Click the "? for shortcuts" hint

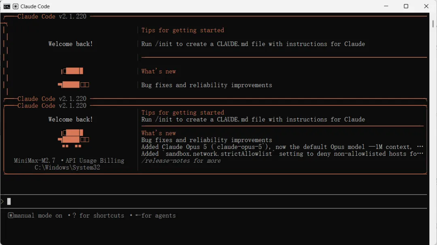[x=98, y=216]
